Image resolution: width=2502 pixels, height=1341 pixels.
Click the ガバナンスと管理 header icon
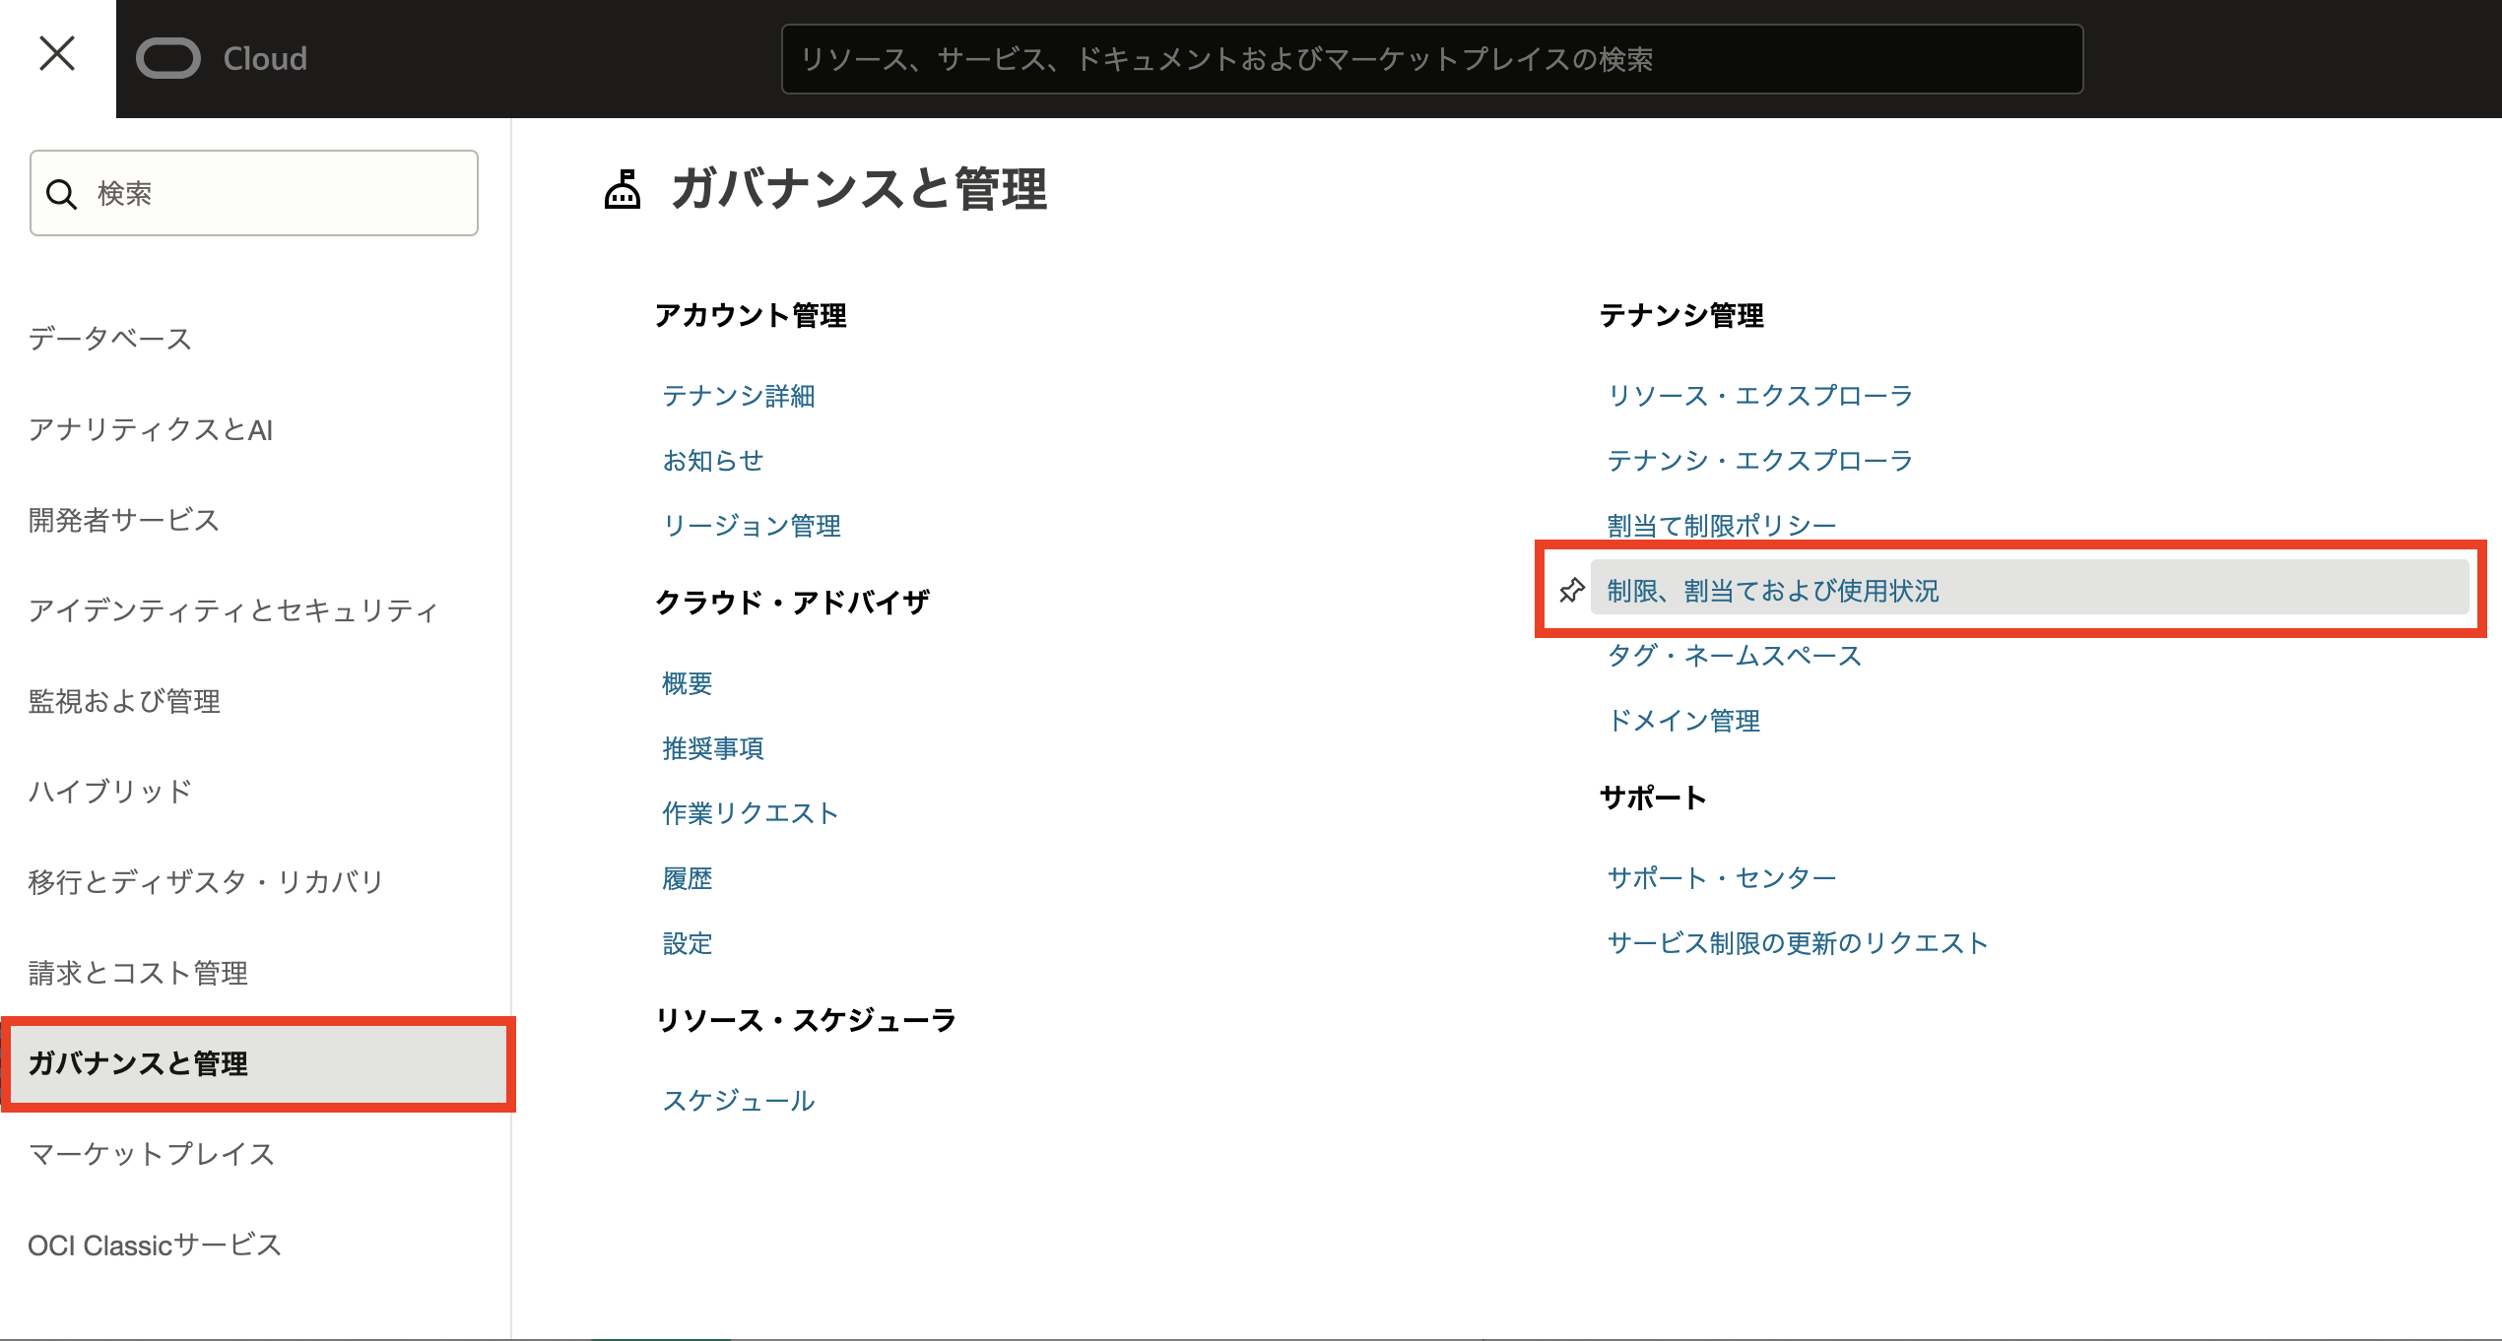tap(623, 189)
